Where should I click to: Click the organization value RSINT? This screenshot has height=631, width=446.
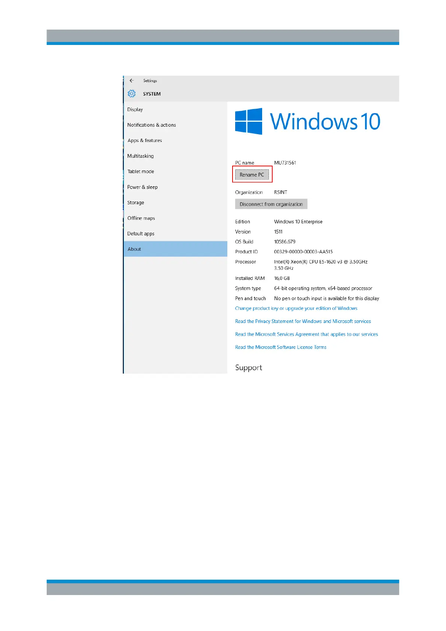click(x=280, y=192)
